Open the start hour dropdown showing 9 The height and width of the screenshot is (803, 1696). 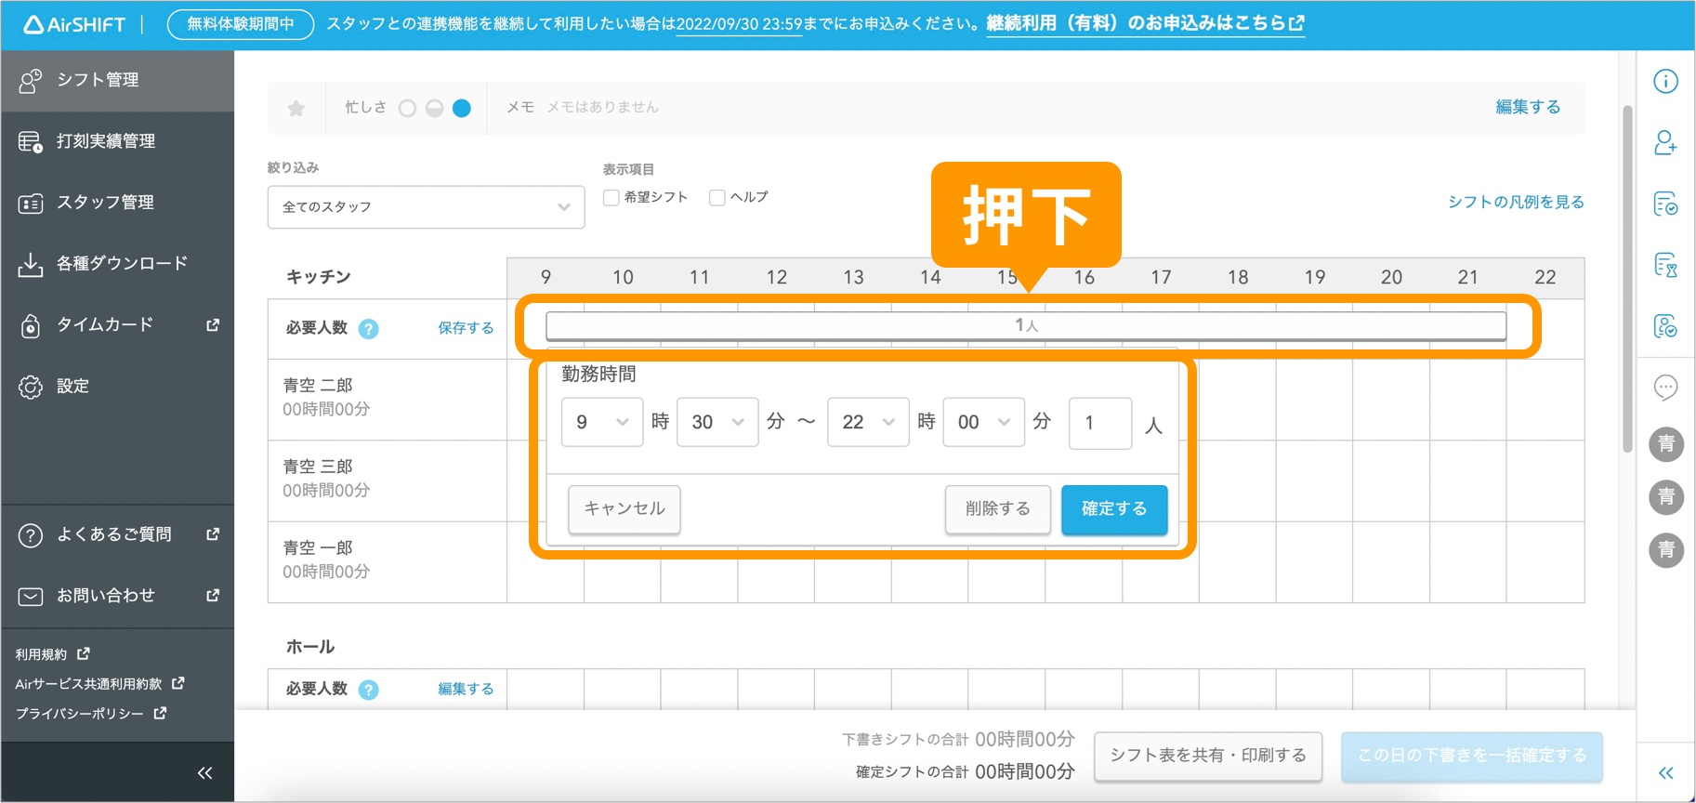click(601, 423)
